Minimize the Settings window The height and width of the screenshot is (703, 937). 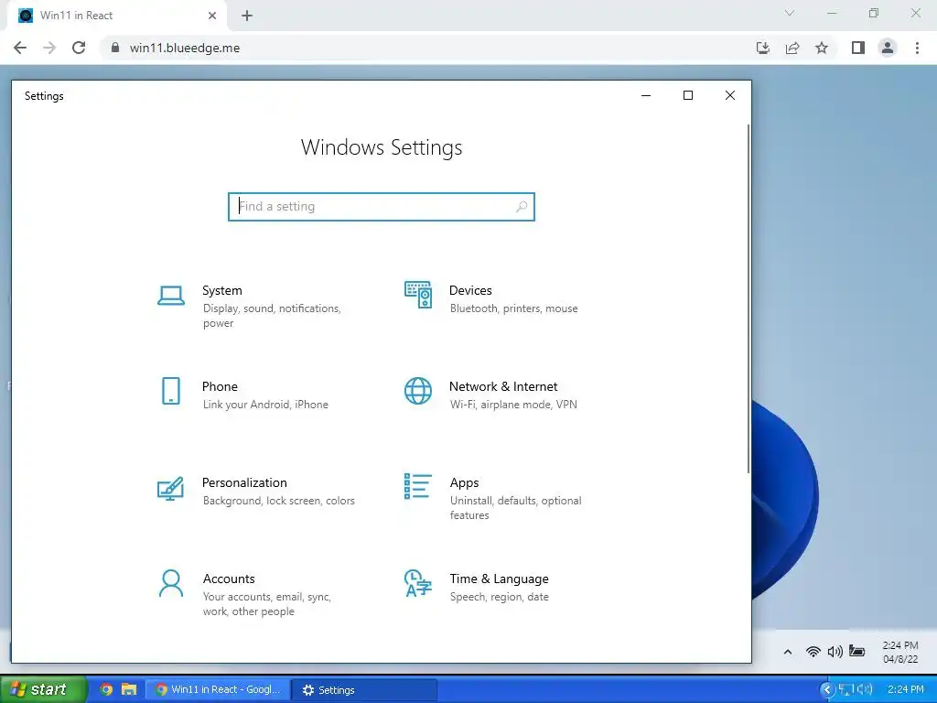click(x=646, y=95)
